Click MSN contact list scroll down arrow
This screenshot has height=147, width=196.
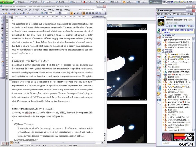(x=193, y=130)
